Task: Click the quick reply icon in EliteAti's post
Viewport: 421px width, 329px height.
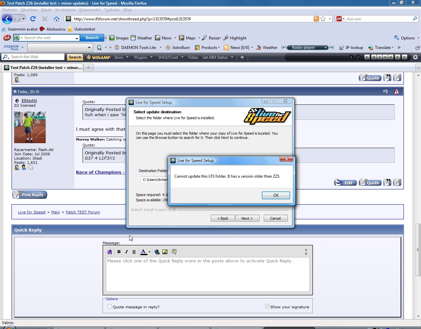Action: (397, 182)
